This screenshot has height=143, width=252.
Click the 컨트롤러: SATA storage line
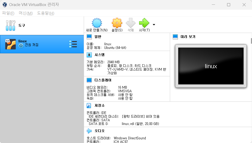point(98,120)
